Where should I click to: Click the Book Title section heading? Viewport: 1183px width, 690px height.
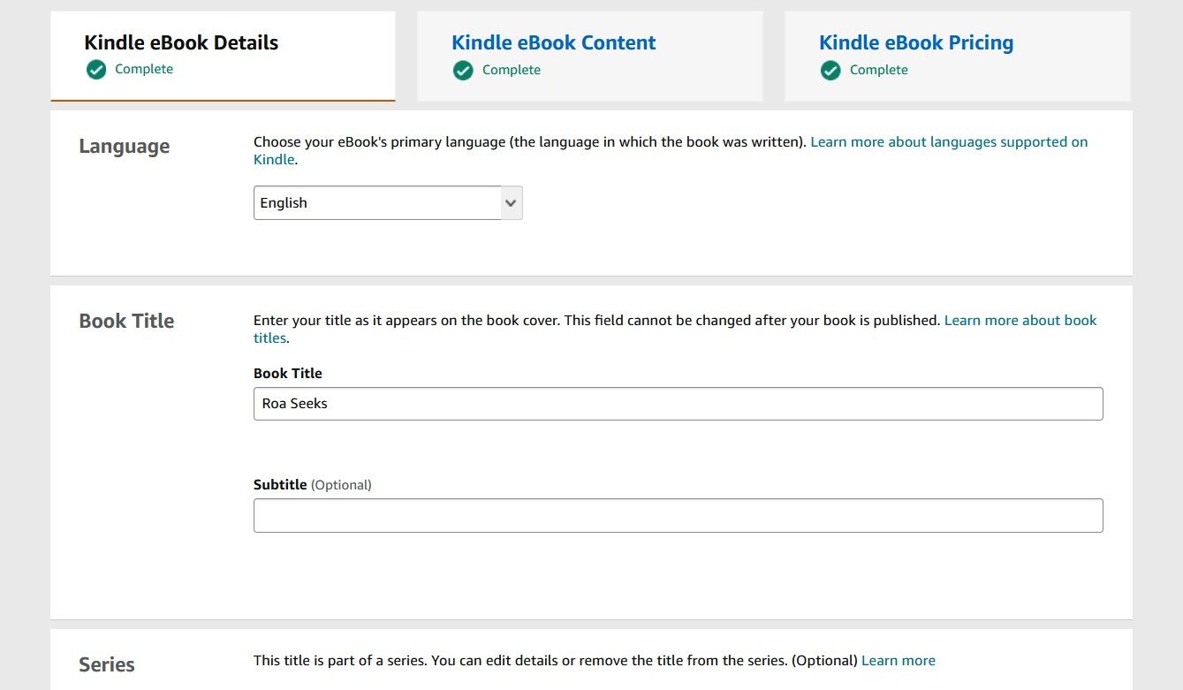pos(126,321)
